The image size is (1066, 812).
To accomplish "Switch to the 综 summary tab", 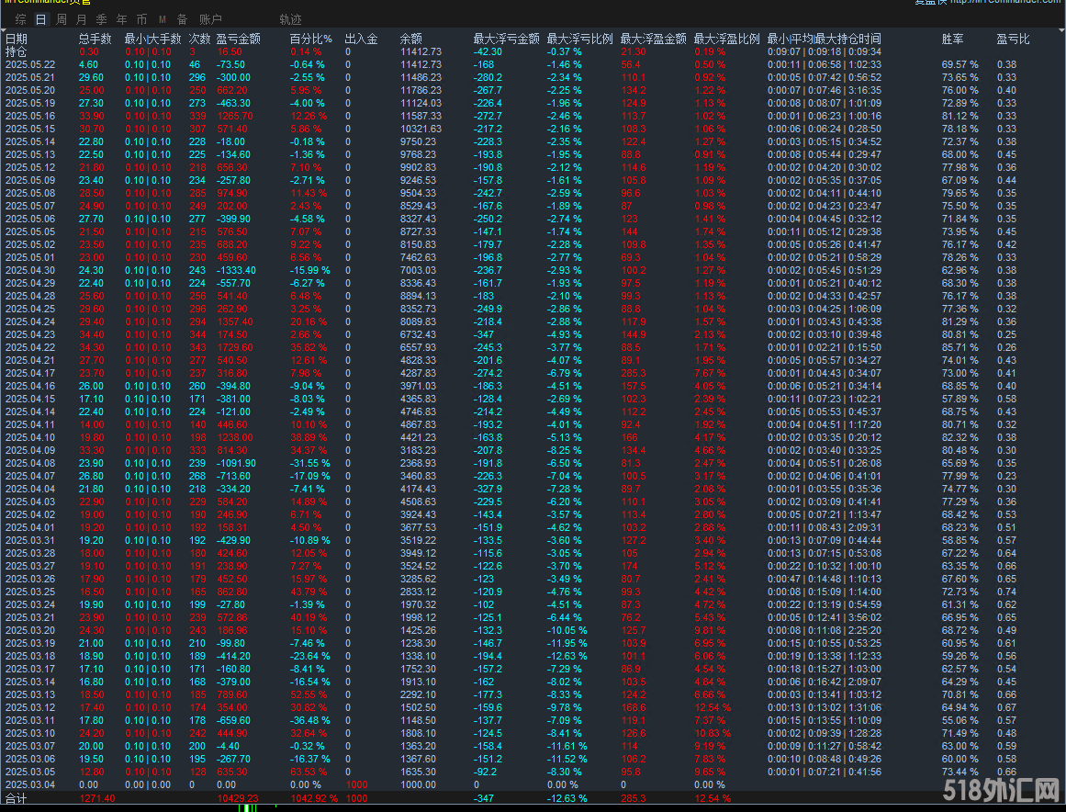I will [x=20, y=19].
